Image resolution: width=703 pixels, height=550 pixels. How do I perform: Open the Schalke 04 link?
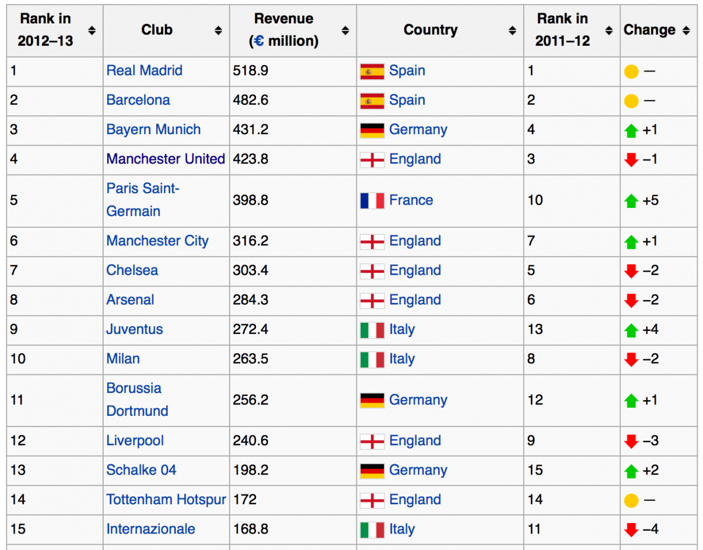coord(141,470)
